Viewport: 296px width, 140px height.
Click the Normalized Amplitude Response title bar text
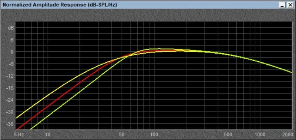(60, 5)
